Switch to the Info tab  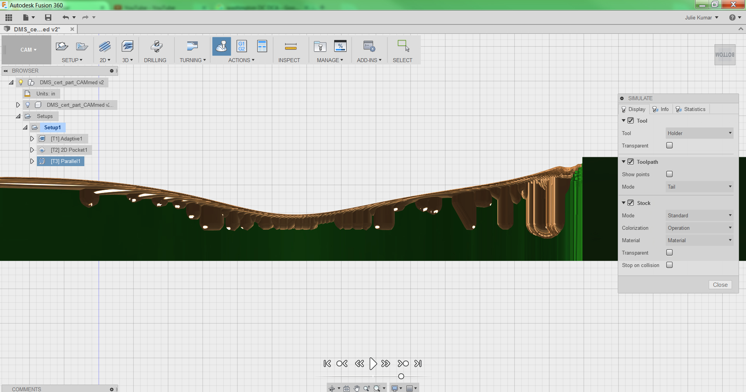[661, 109]
